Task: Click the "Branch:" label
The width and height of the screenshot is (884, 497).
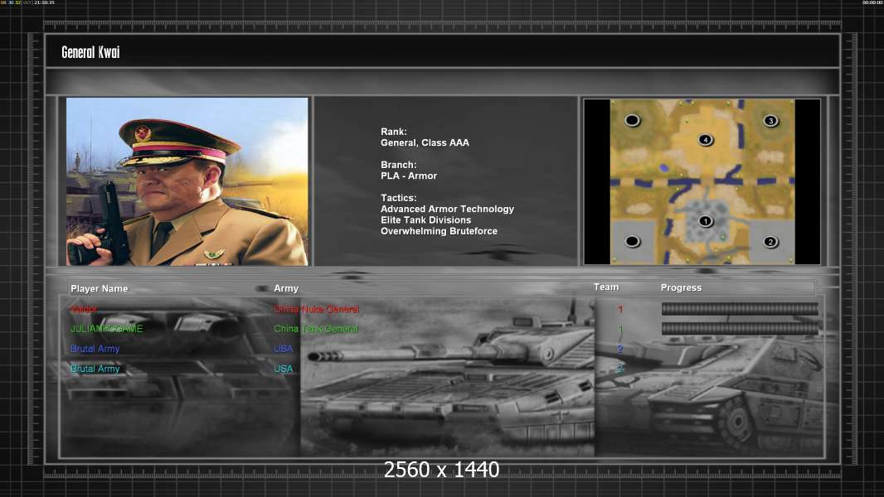Action: click(399, 165)
